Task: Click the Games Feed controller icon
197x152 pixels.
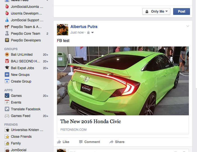Action: (7, 116)
